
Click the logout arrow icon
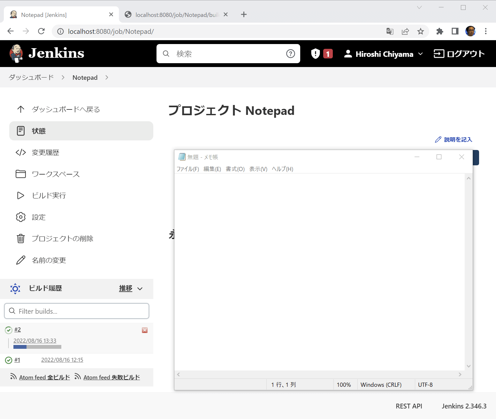pos(439,54)
